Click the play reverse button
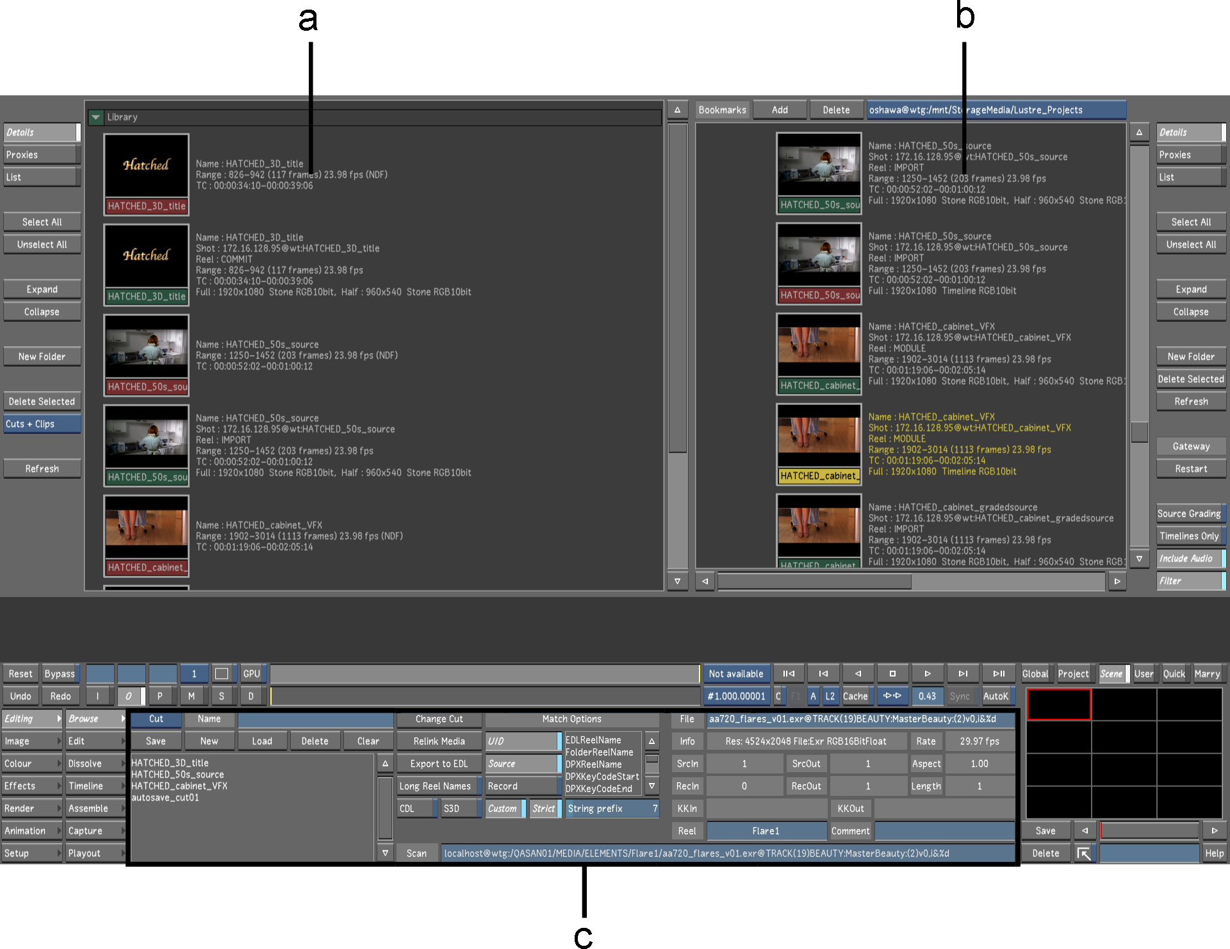This screenshot has width=1230, height=949. [x=858, y=673]
